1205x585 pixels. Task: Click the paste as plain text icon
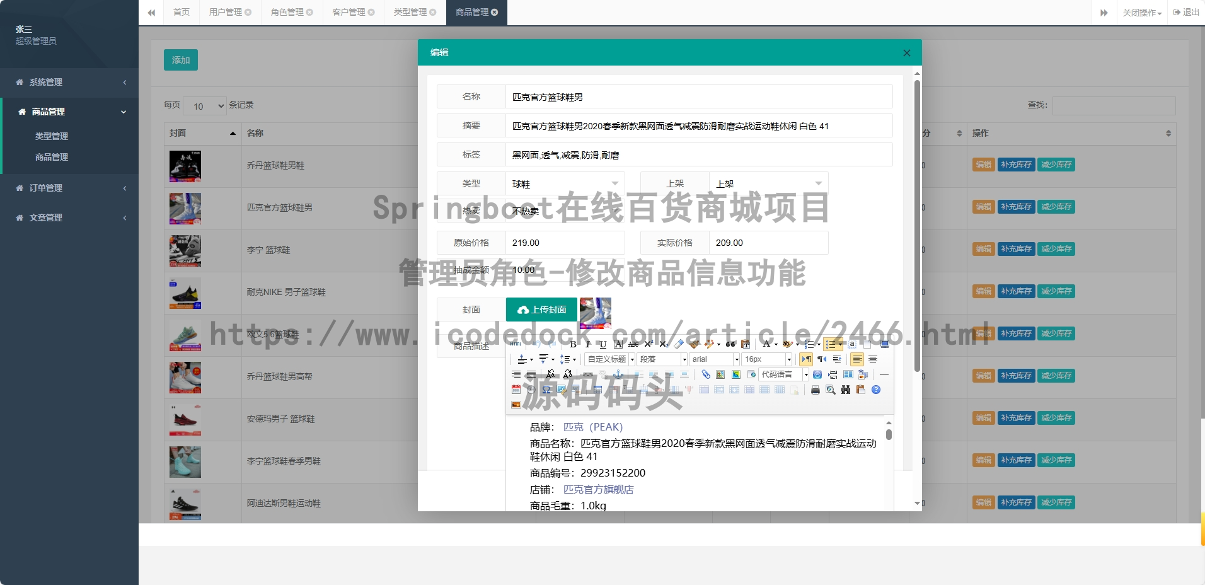tap(746, 344)
